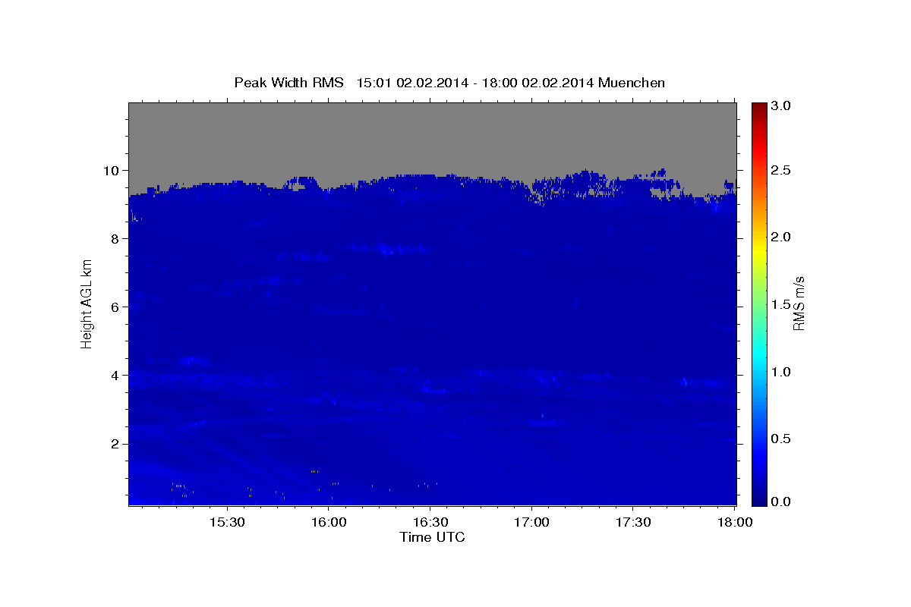Click the gray no-data region above 10 km
This screenshot has width=911, height=607.
432,137
